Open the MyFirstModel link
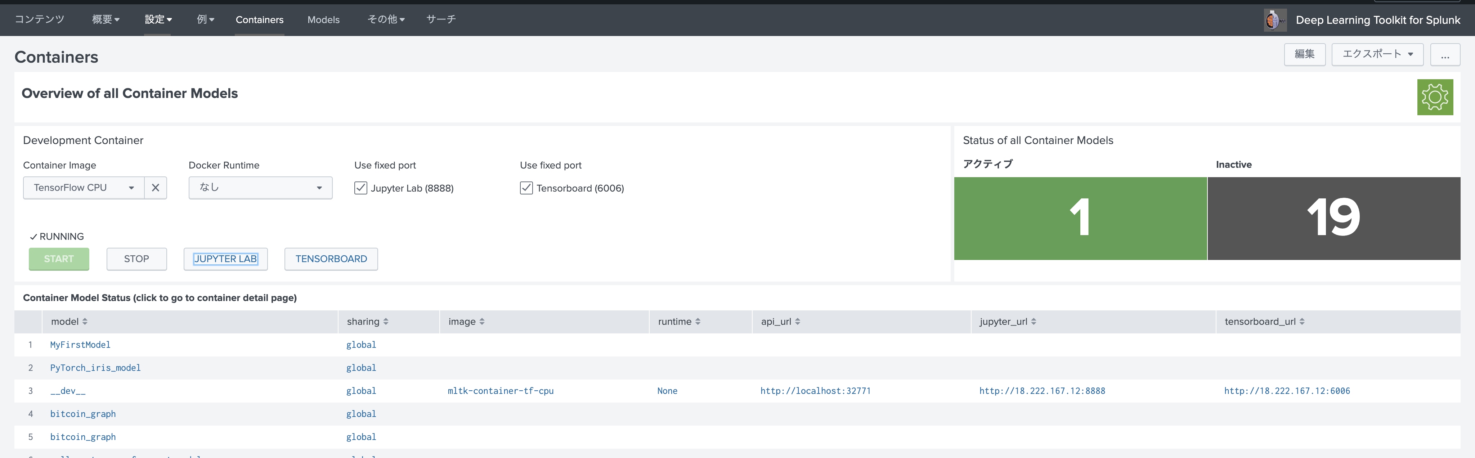 tap(80, 345)
